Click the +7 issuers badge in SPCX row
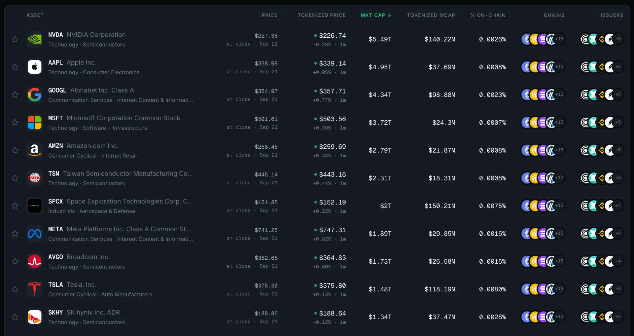The height and width of the screenshot is (336, 634). click(x=618, y=205)
